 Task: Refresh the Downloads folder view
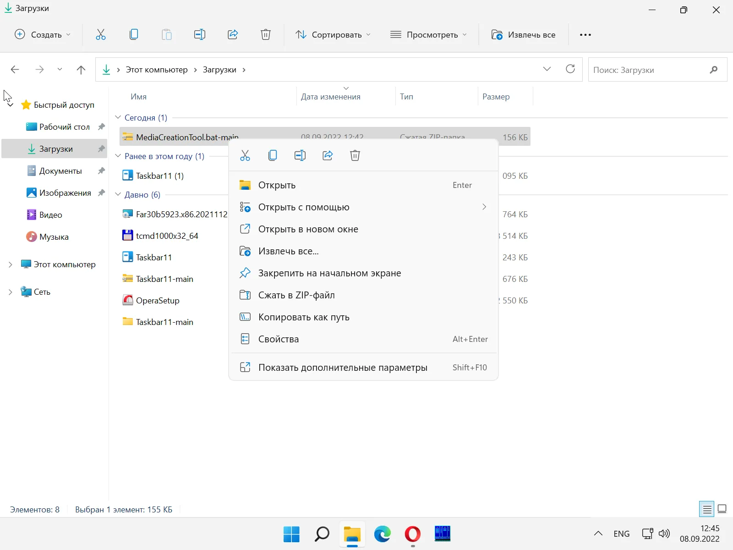coord(570,69)
